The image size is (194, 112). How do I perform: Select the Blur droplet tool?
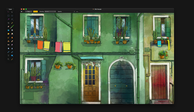click(x=8, y=48)
